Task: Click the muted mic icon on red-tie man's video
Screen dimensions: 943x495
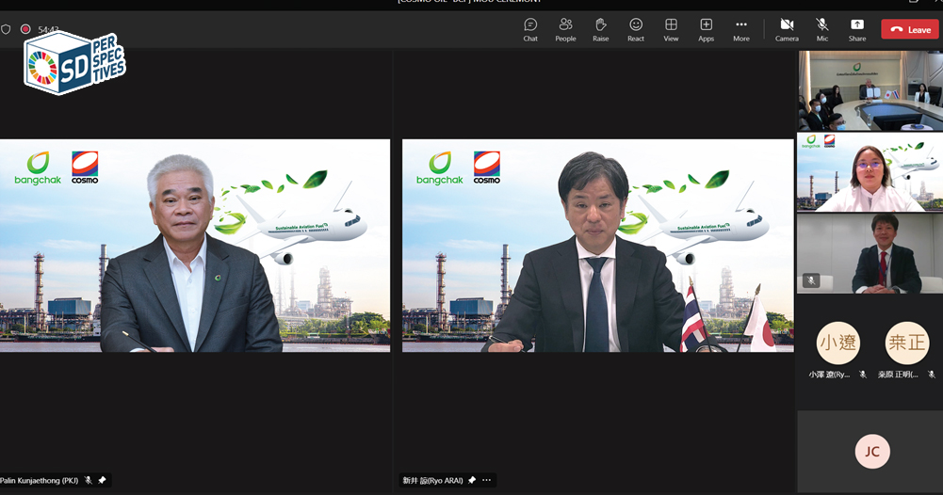Action: (811, 280)
